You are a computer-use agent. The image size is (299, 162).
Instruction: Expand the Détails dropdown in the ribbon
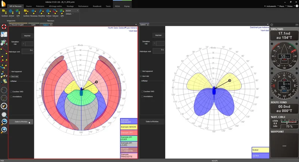click(x=70, y=14)
